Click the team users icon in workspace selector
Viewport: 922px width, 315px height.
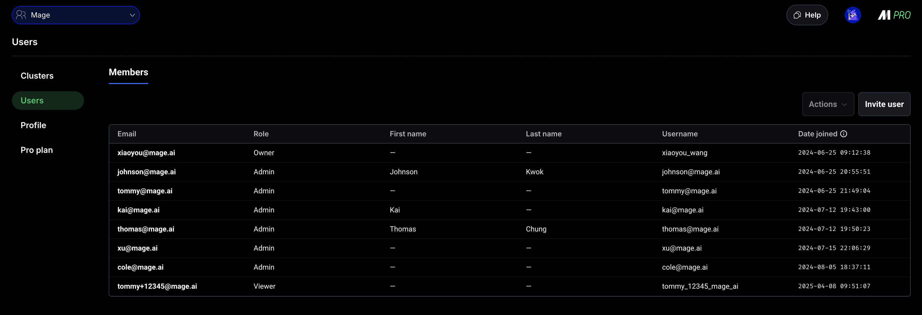coord(21,15)
